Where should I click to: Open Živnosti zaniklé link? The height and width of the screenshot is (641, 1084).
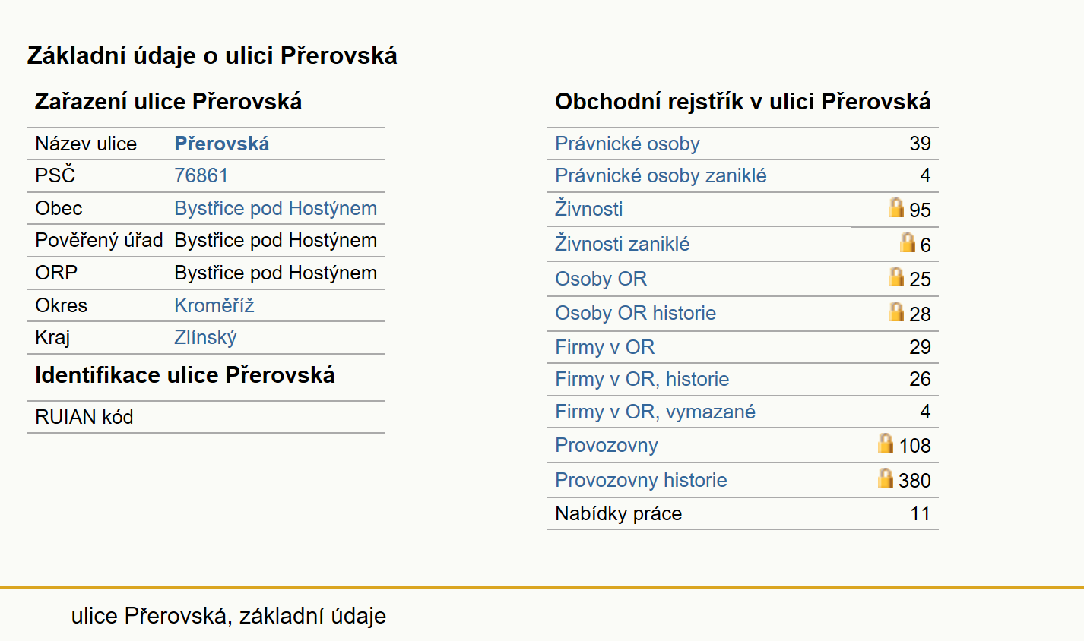pyautogui.click(x=622, y=243)
